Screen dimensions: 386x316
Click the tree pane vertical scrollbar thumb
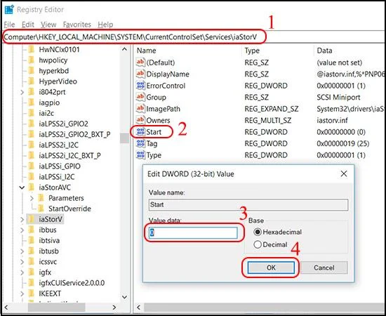pyautogui.click(x=124, y=138)
